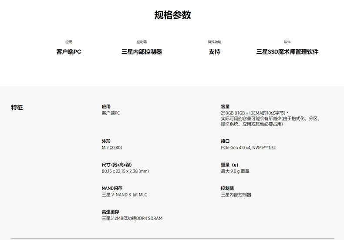Click the bold 应用 spec label in the 特征 list
The width and height of the screenshot is (344, 240).
point(106,107)
